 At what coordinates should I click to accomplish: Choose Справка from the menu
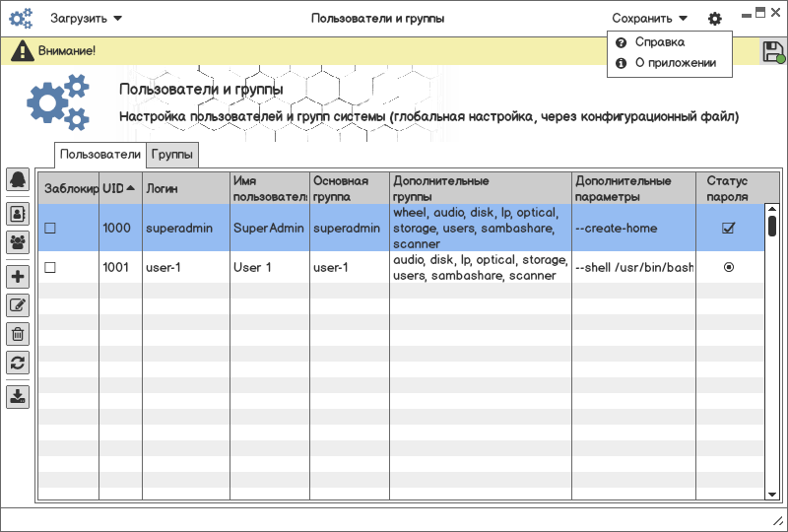click(x=659, y=42)
